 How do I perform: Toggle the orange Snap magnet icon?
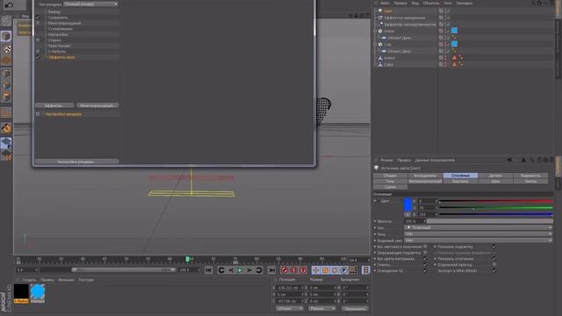6,128
